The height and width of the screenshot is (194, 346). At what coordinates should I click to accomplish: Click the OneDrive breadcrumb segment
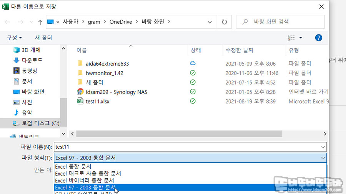pos(121,22)
